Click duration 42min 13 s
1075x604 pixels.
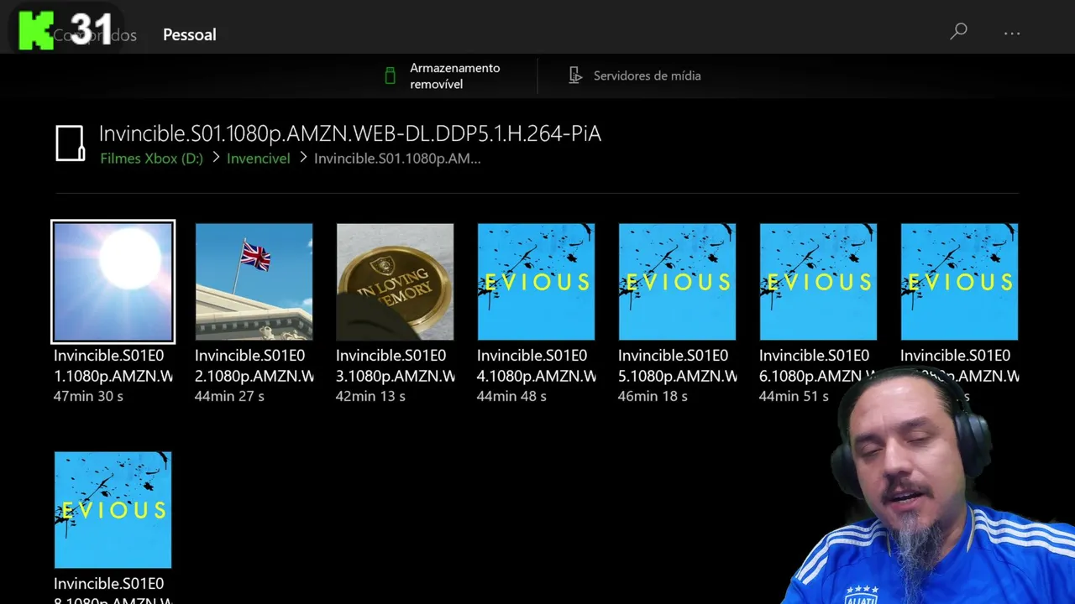(370, 396)
